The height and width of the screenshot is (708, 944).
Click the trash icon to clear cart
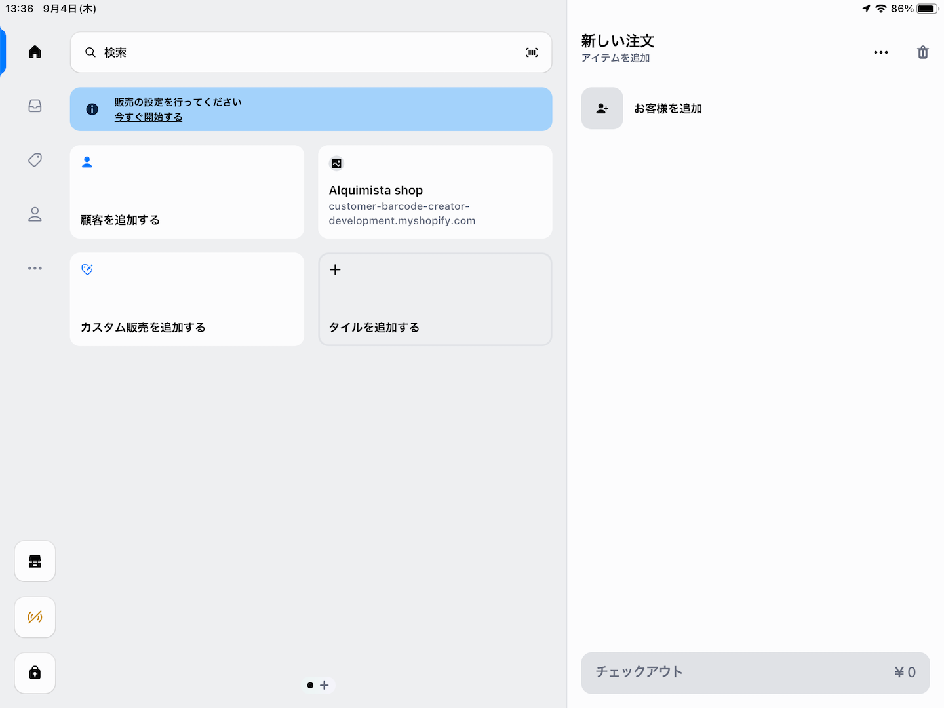click(922, 52)
